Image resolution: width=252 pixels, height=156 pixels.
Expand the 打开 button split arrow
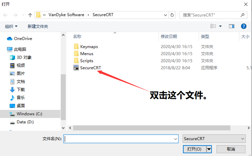pyautogui.click(x=209, y=149)
